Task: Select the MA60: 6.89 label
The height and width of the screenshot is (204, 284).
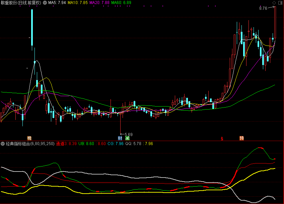Action: click(121, 3)
